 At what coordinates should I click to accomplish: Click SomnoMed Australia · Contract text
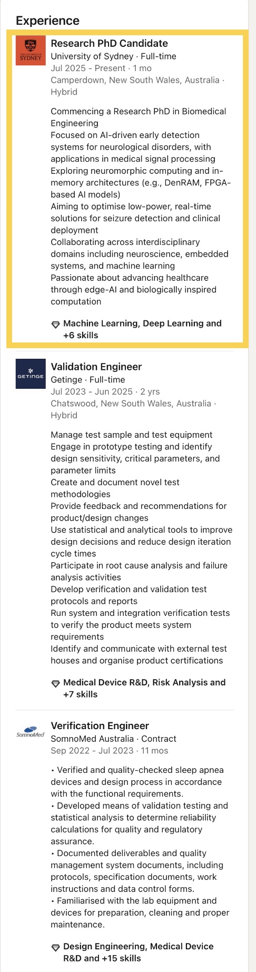[x=113, y=739]
